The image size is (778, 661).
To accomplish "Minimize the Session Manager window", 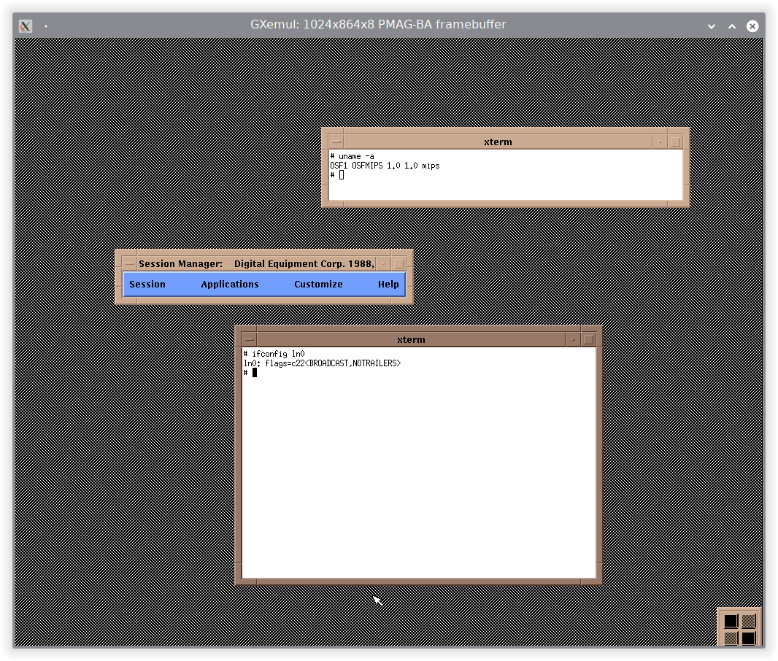I will tap(384, 264).
